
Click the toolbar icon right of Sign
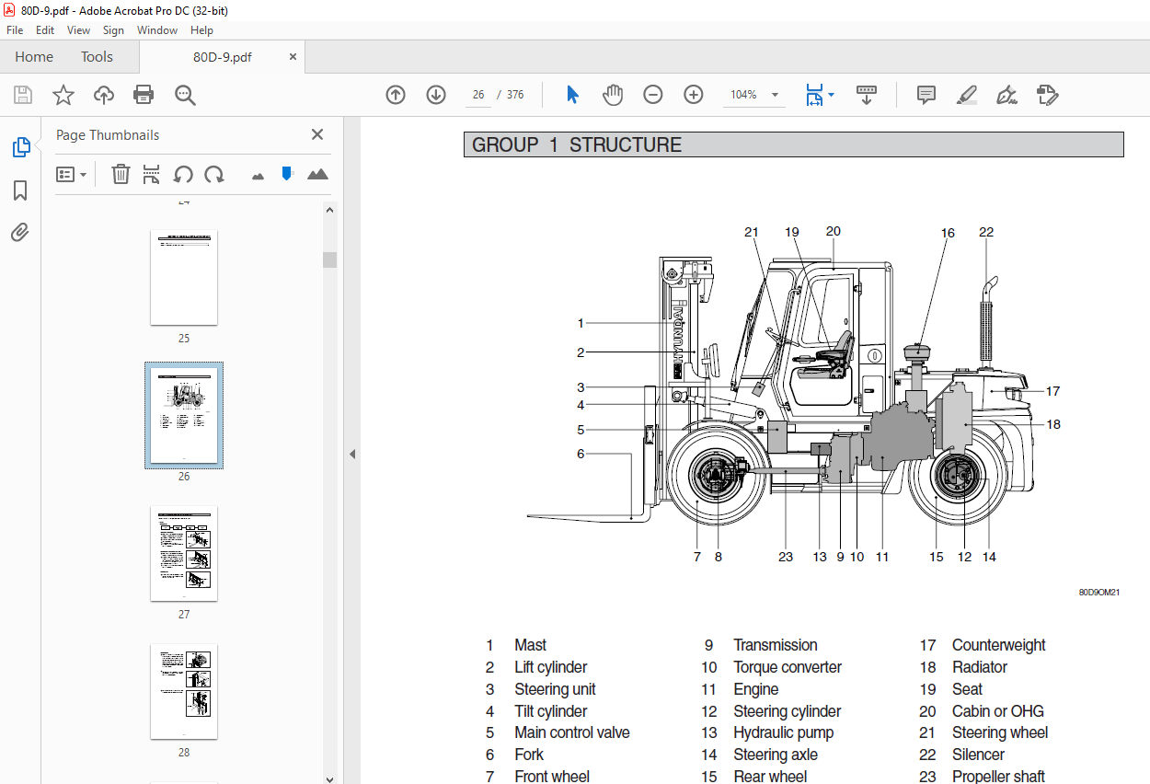tap(1047, 95)
